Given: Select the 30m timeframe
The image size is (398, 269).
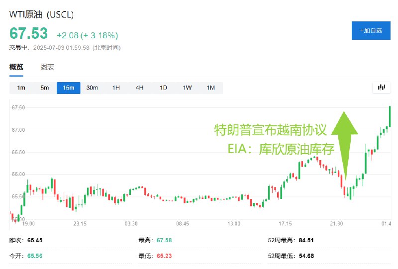Looking at the screenshot, I should (92, 88).
